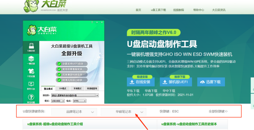Click the chevron arrow in the 华硕笔记本 box

pos(142,112)
